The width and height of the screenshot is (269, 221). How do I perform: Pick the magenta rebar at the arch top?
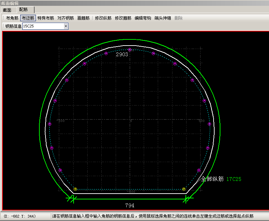[x=130, y=50]
